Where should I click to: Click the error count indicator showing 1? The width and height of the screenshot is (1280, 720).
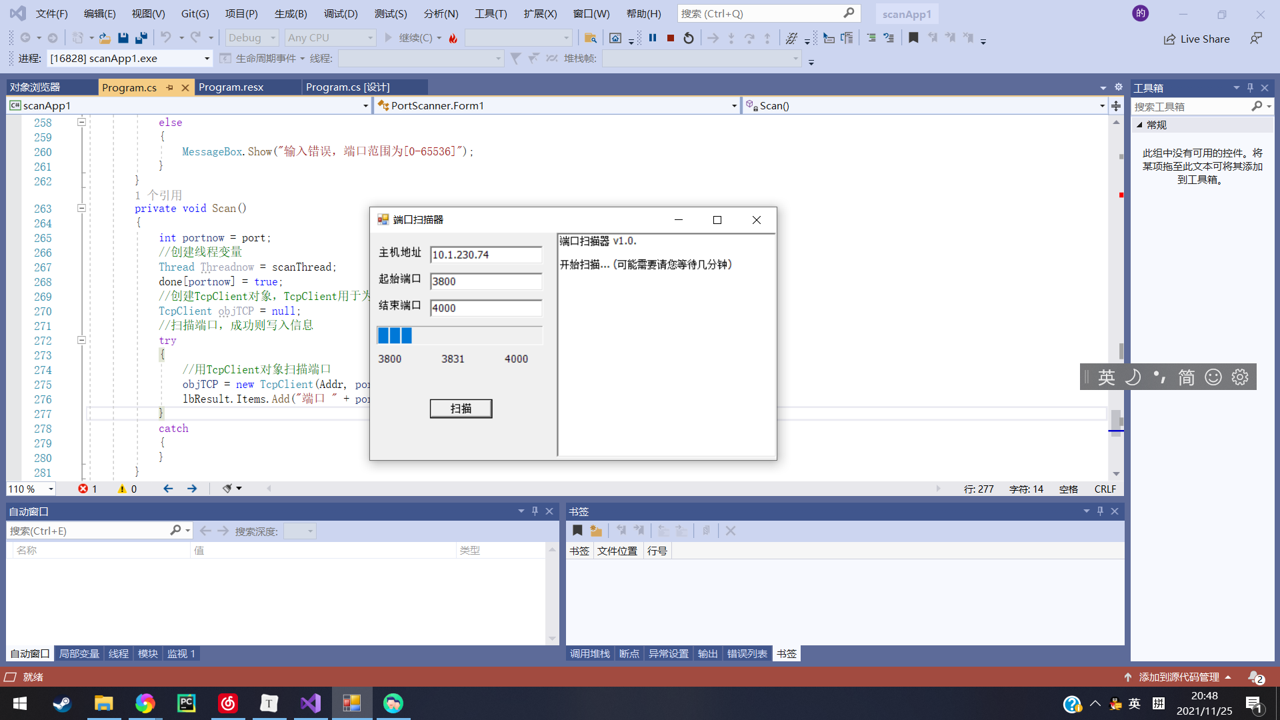(87, 489)
